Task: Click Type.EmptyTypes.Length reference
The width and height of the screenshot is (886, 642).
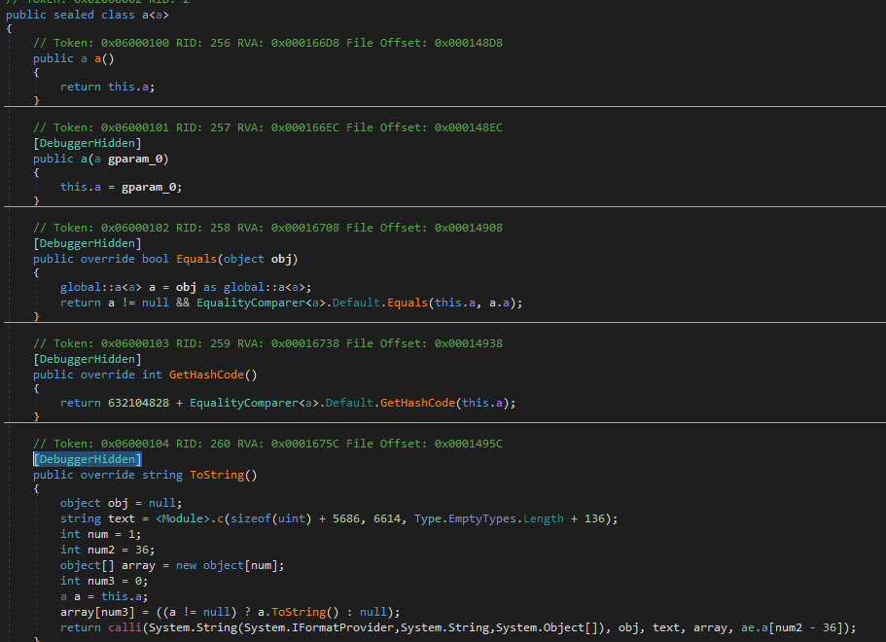Action: click(489, 518)
